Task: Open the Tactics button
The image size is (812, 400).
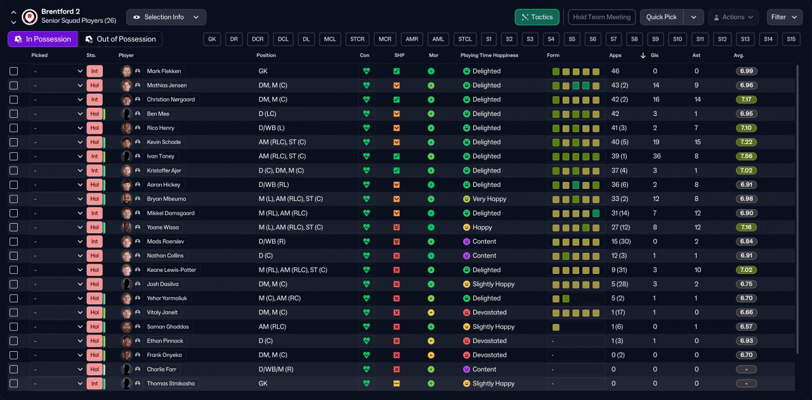Action: pos(537,17)
